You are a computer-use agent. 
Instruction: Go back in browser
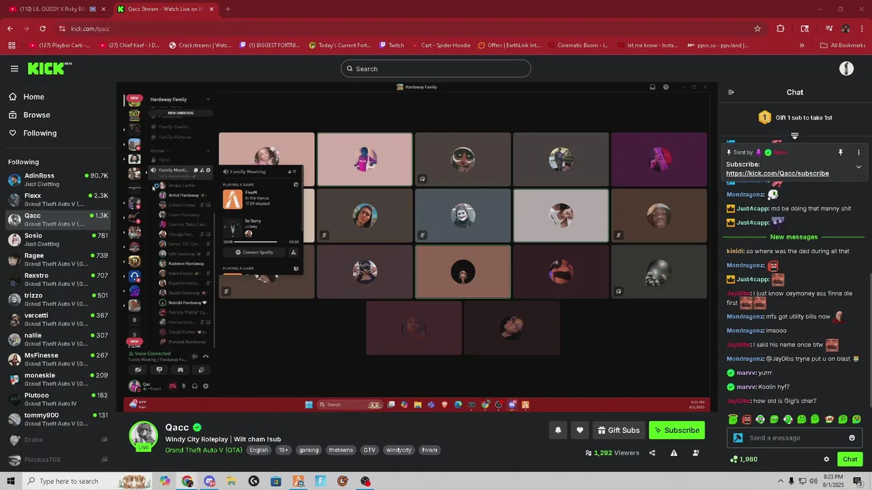(x=10, y=29)
